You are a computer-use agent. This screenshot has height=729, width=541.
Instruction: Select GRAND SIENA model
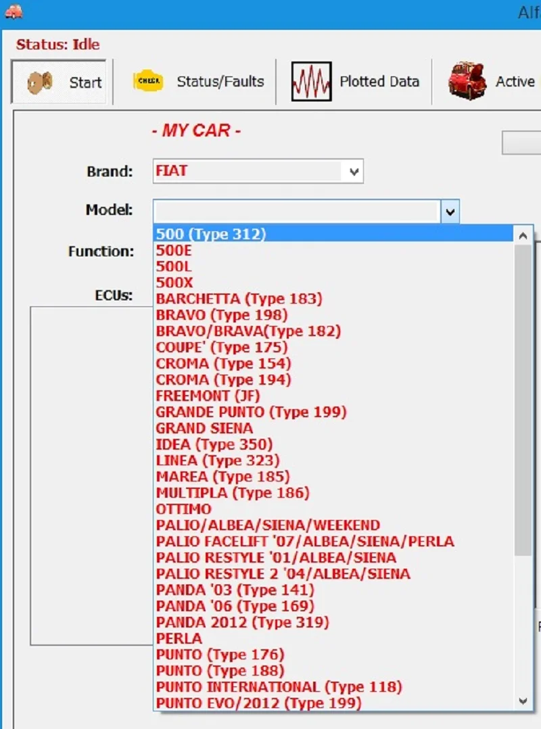pos(333,428)
